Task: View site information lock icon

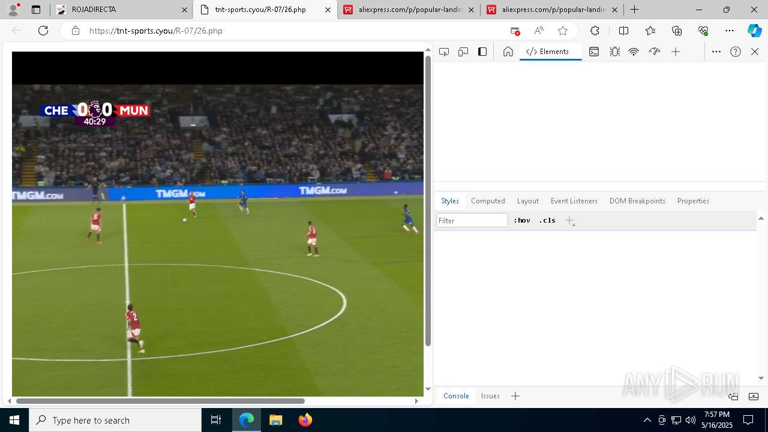Action: (76, 31)
